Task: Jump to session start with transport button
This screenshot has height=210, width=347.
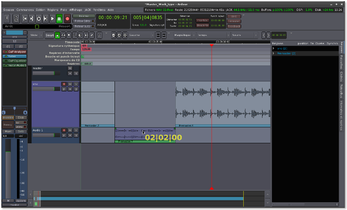Action: click(25, 19)
